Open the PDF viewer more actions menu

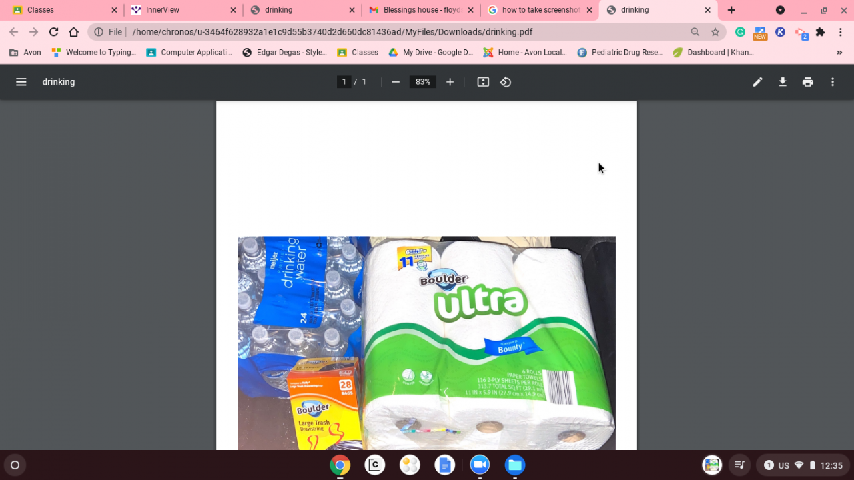(833, 82)
